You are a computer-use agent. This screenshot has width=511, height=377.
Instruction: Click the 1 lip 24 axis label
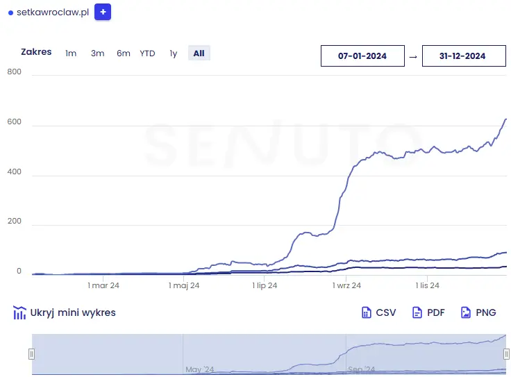pos(265,285)
